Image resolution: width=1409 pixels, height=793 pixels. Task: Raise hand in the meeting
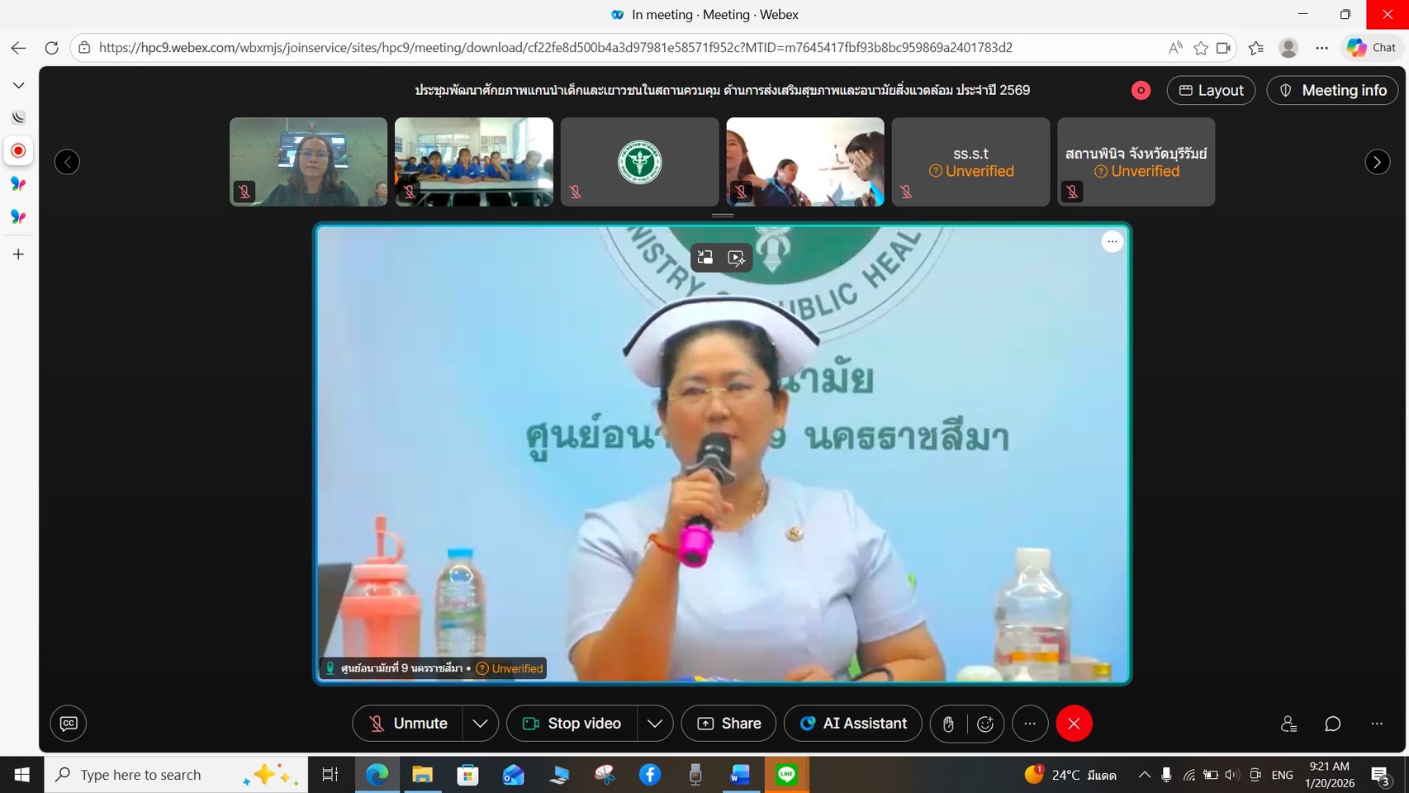point(948,724)
